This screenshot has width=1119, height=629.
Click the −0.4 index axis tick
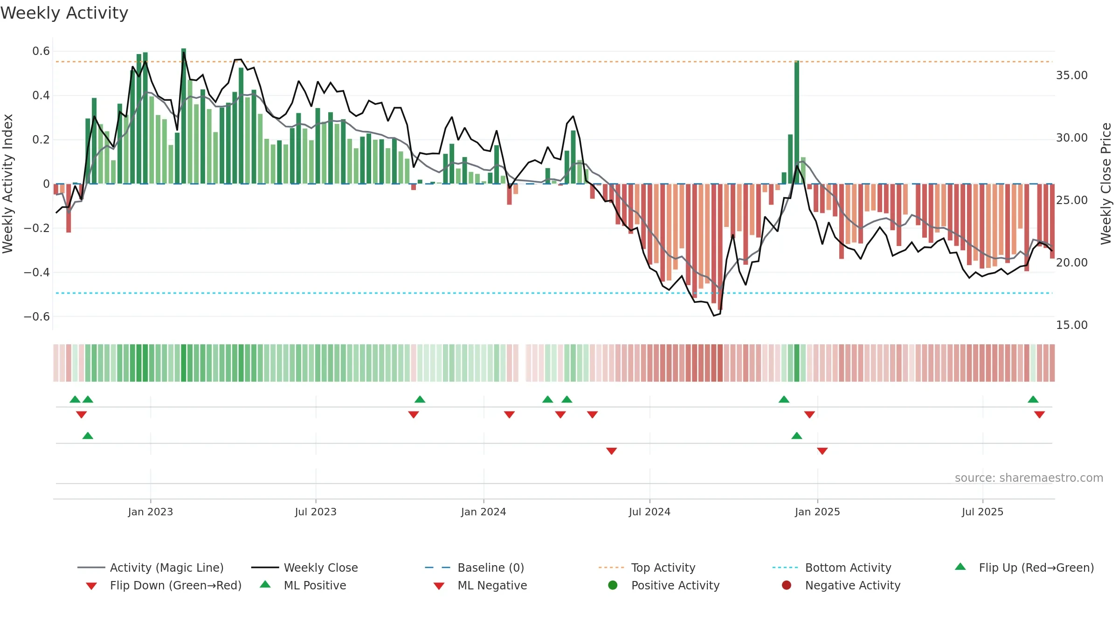pyautogui.click(x=37, y=272)
